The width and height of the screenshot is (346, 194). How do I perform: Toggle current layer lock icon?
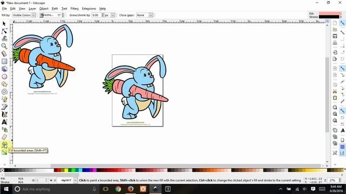(55, 181)
